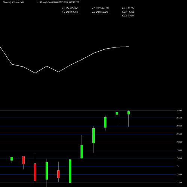Click the 'OL: 3.66' percentage readout

128,15
